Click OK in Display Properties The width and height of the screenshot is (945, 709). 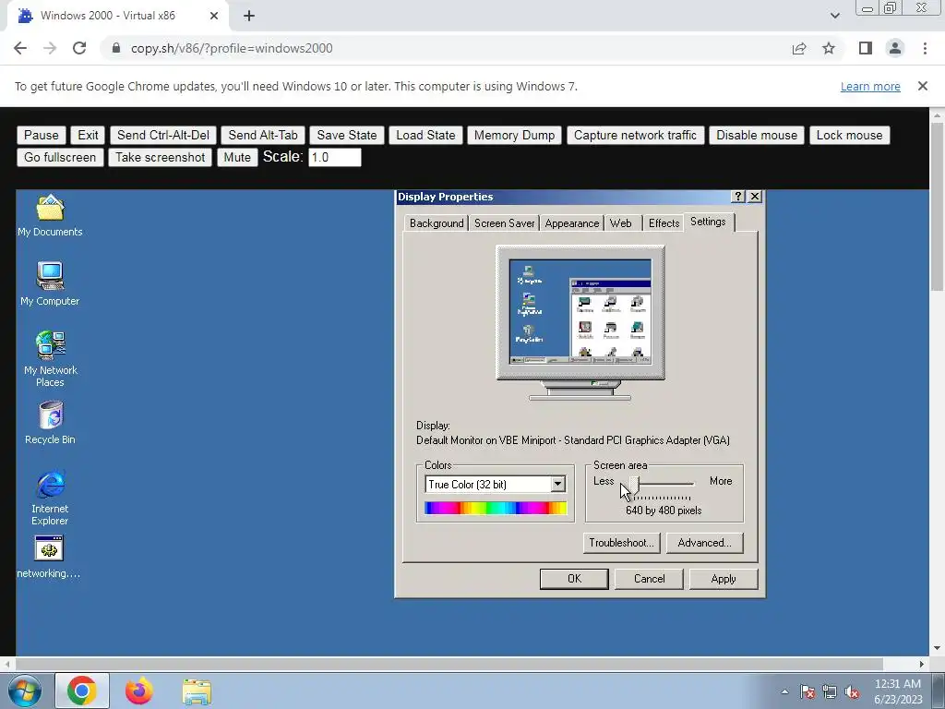click(x=574, y=579)
